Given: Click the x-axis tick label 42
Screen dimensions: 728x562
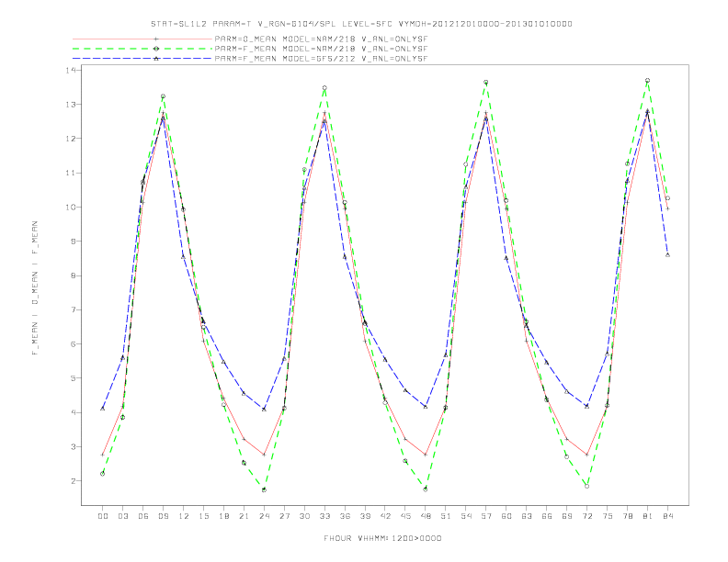Looking at the screenshot, I should click(385, 516).
